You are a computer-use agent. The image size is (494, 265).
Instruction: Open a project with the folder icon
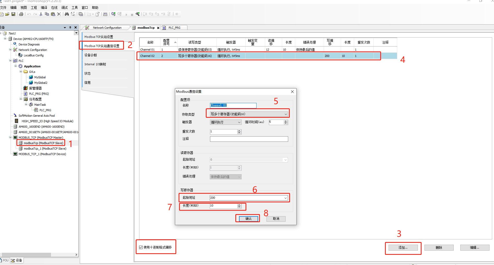[7, 14]
